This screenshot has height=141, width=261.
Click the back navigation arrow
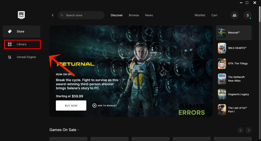(x=53, y=15)
